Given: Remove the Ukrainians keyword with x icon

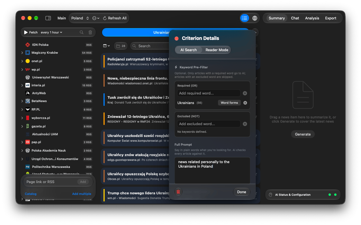Looking at the screenshot, I should 245,103.
